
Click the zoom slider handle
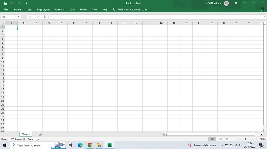[245, 139]
